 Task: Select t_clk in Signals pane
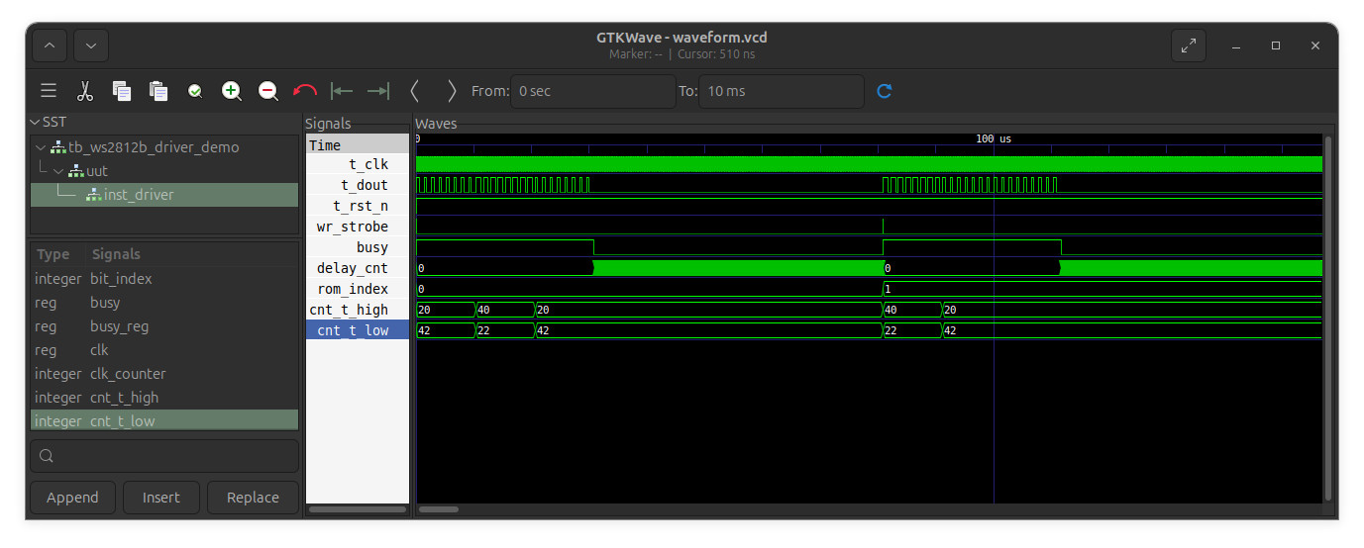click(x=358, y=164)
